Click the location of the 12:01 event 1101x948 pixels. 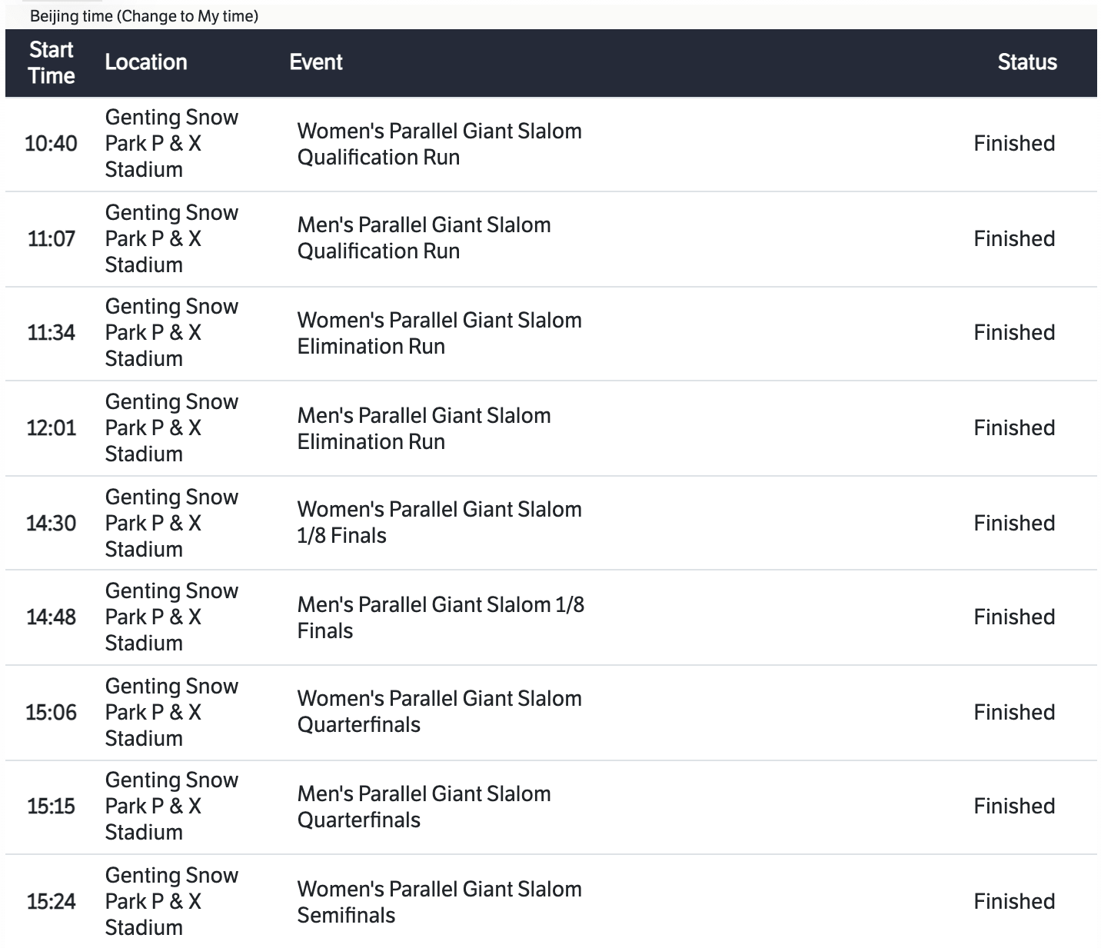[171, 428]
